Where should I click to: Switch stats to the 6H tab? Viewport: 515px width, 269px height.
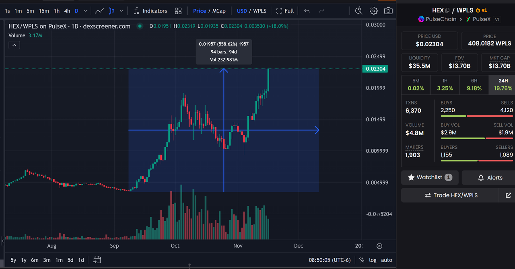[474, 85]
